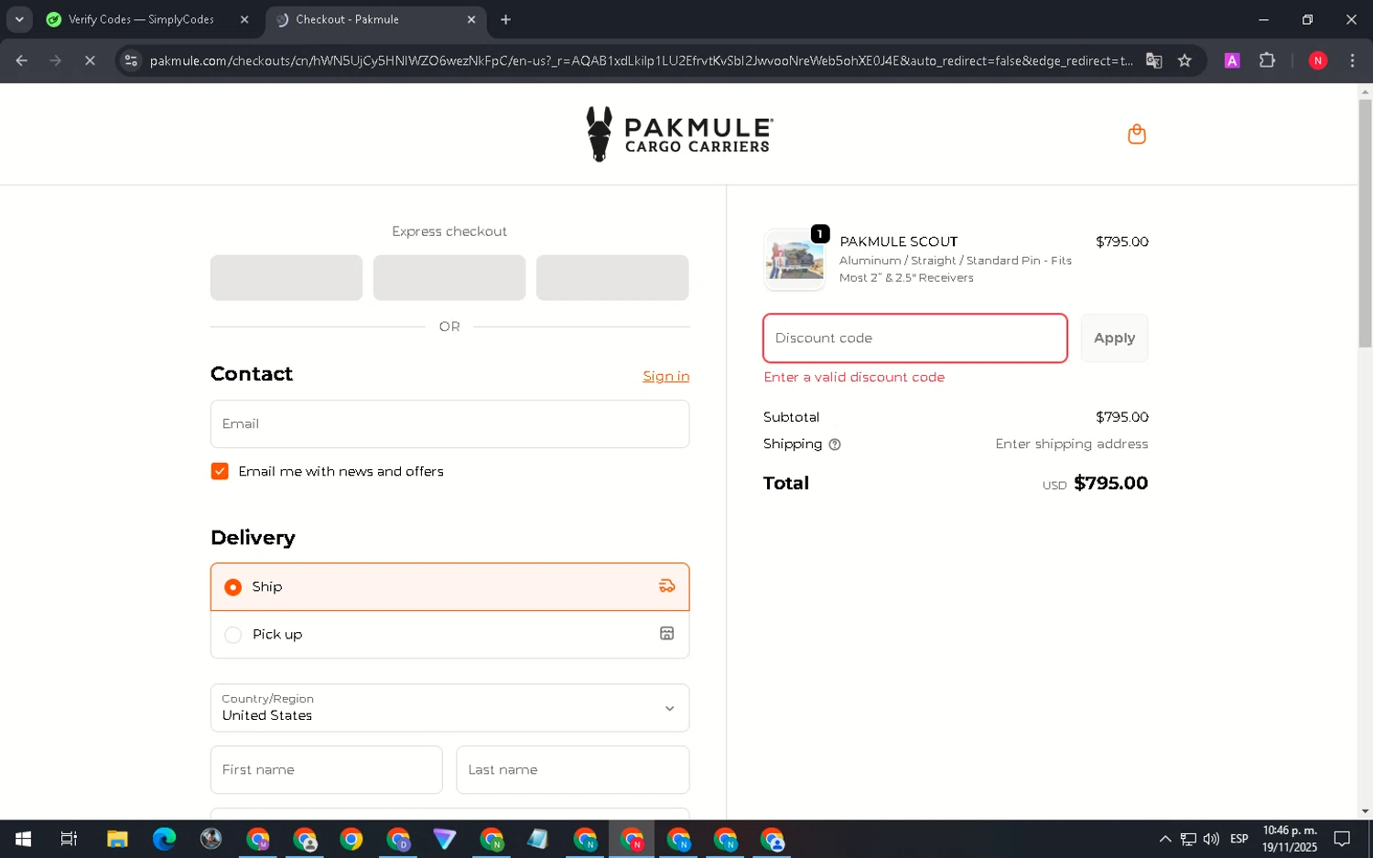Click the Enter a valid discount code error
The width and height of the screenshot is (1373, 858).
click(854, 377)
